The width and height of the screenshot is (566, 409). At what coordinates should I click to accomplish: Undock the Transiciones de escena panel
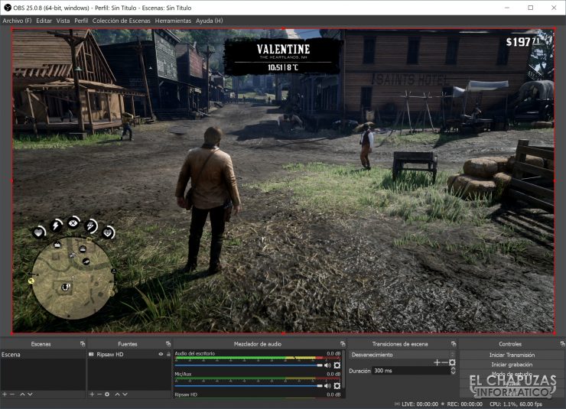click(454, 344)
